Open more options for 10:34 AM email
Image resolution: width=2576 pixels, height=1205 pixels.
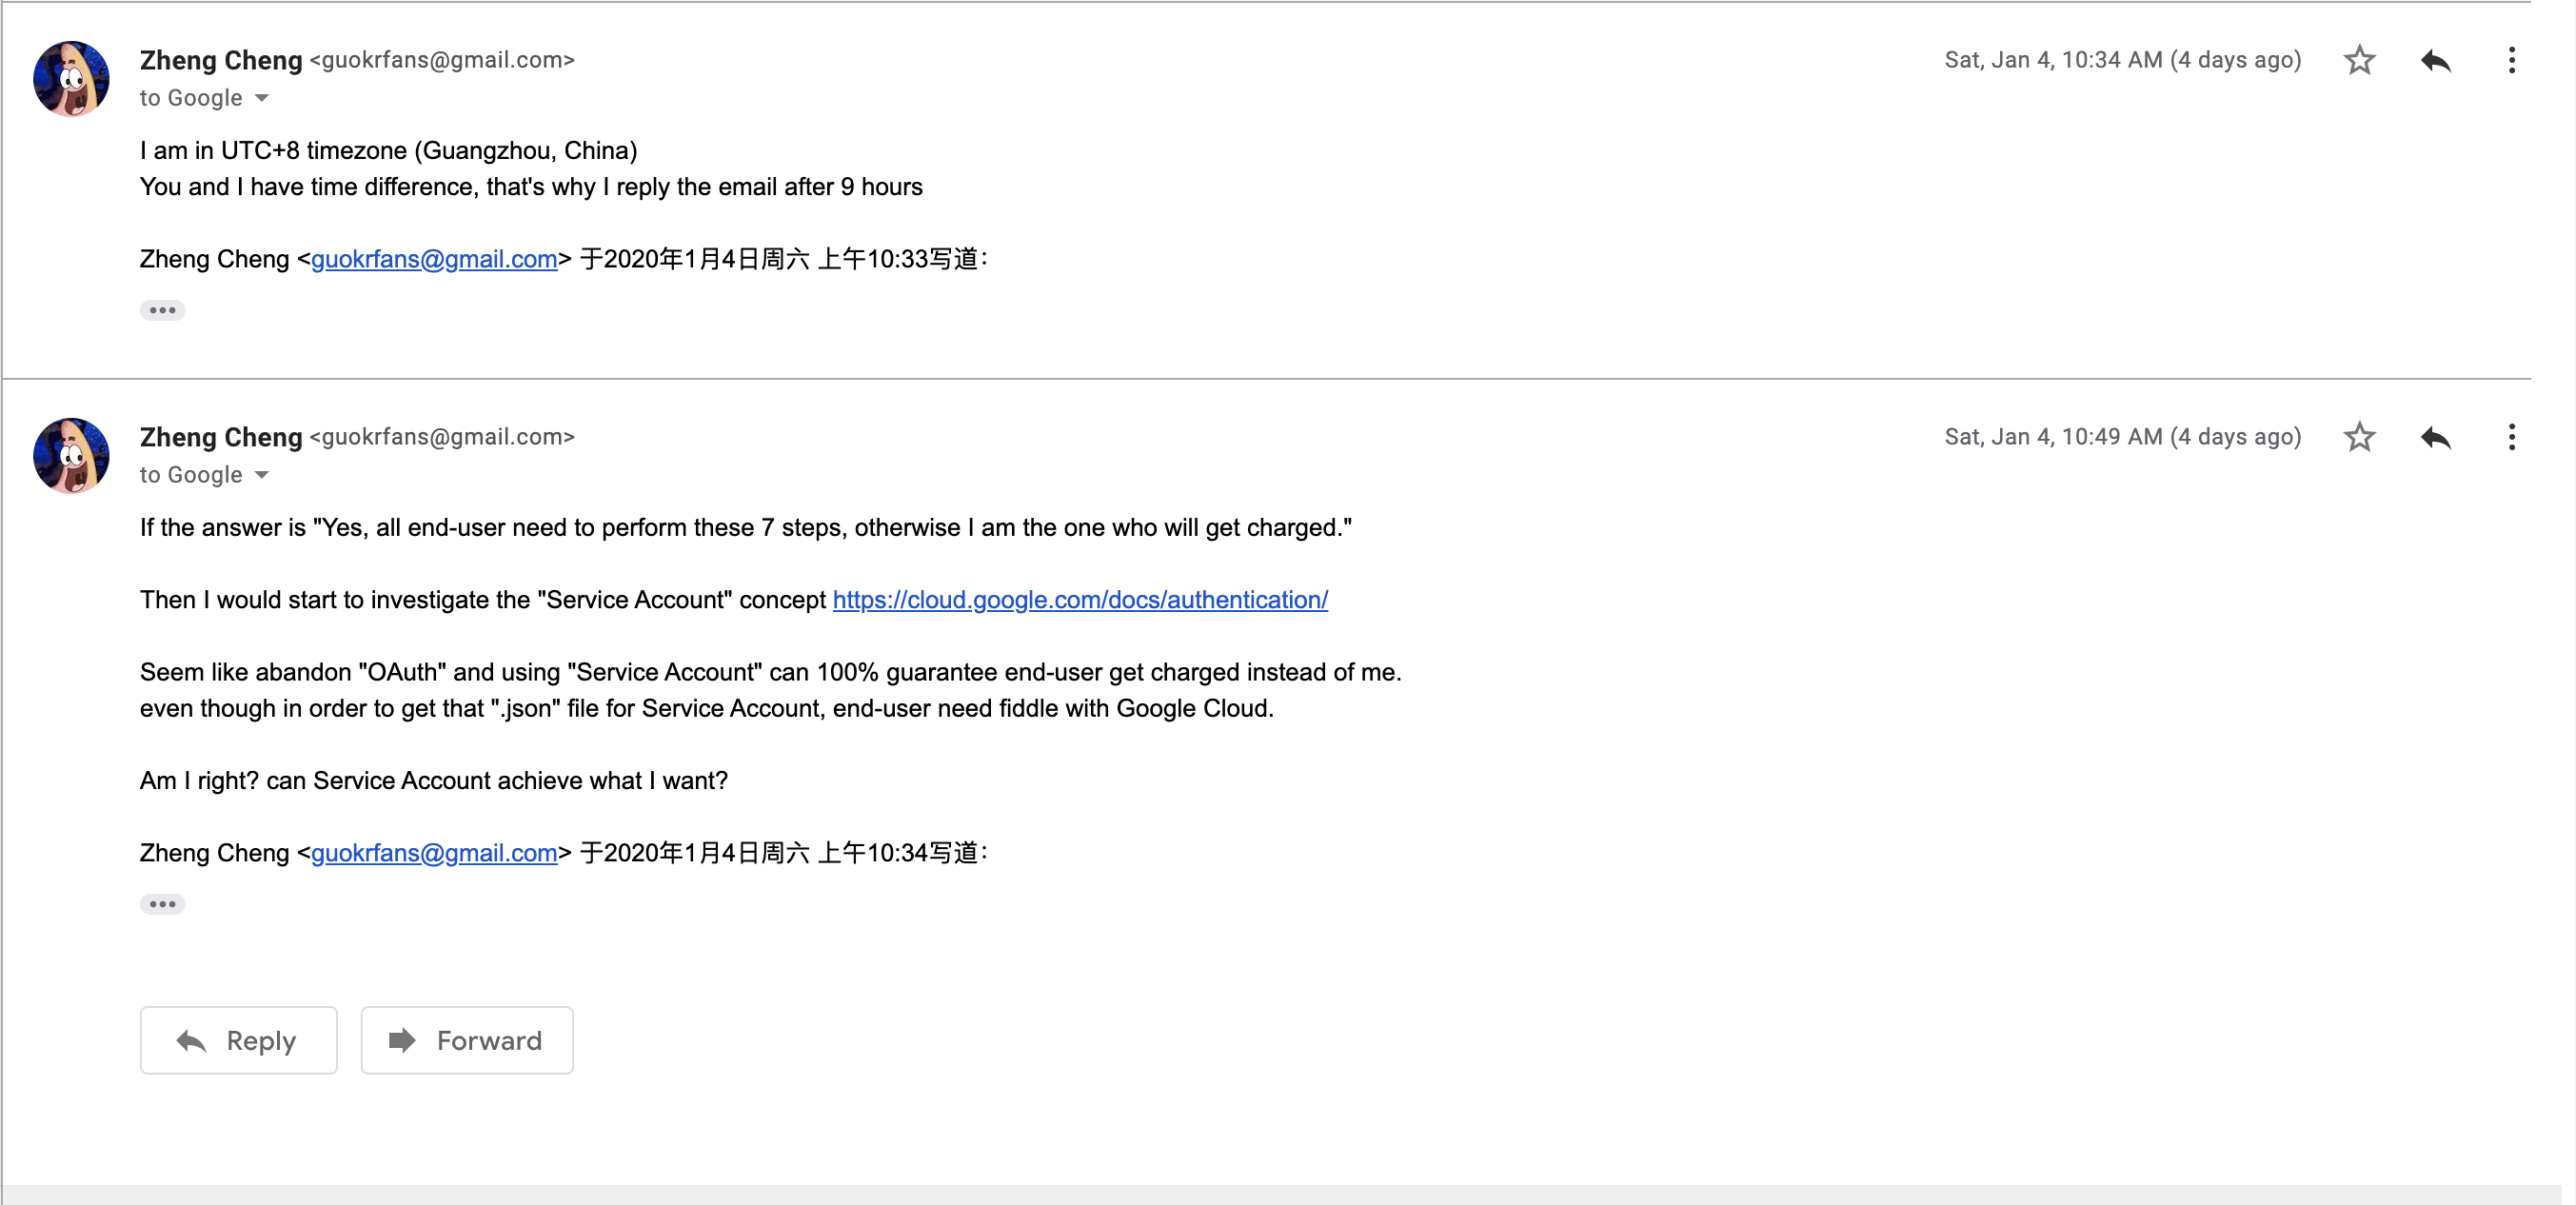click(2511, 61)
